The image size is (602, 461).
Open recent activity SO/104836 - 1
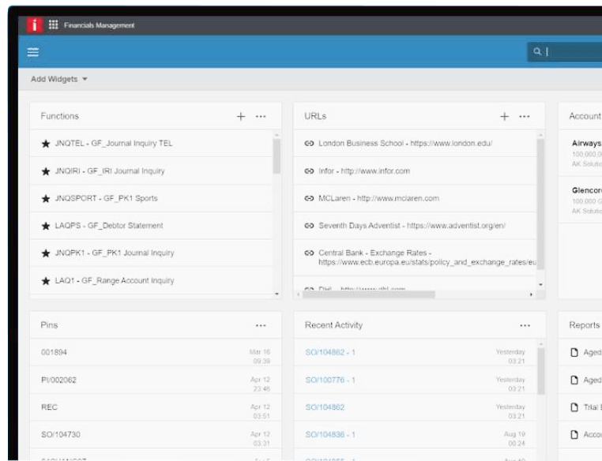click(330, 434)
